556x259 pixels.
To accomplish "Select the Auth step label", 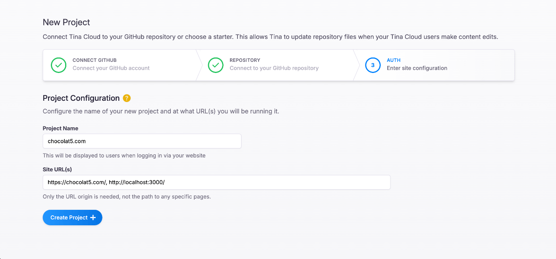I will 394,60.
